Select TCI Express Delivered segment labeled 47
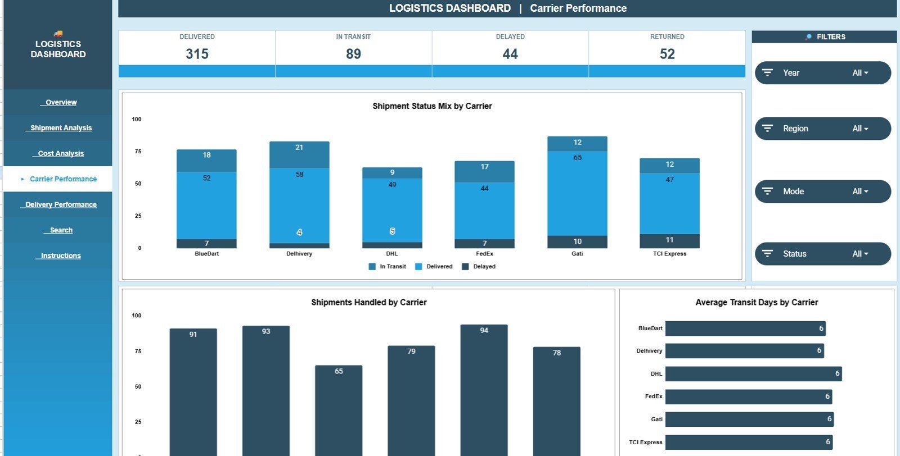This screenshot has width=900, height=456. click(x=669, y=204)
